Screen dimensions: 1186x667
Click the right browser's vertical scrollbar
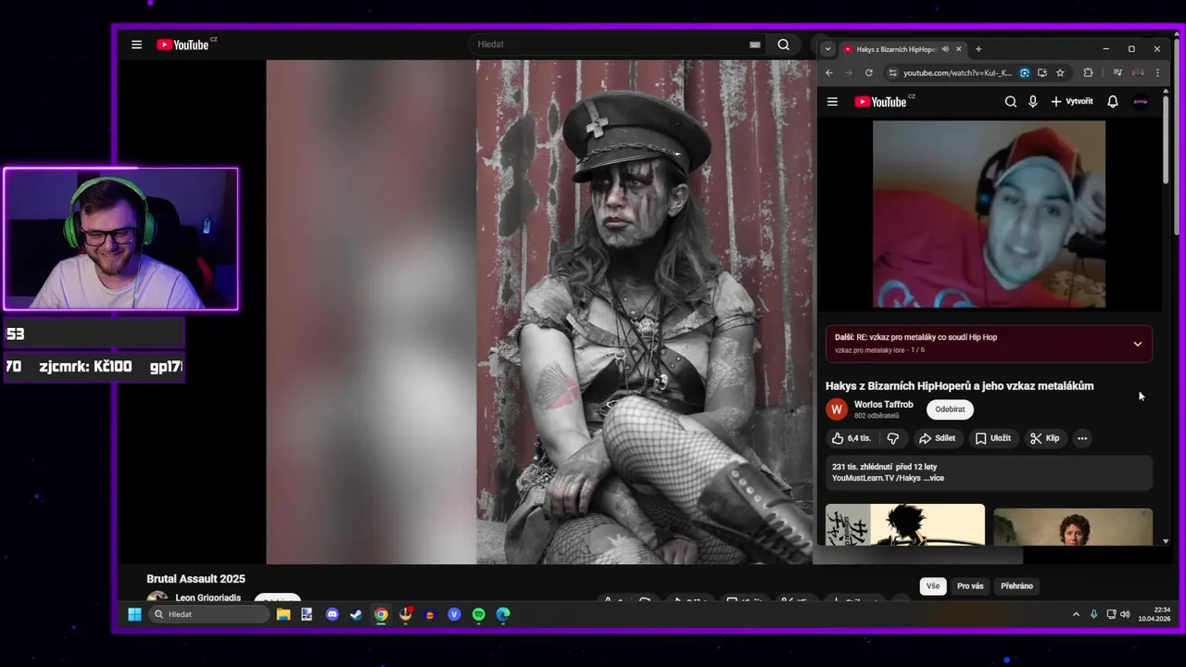coord(1166,139)
